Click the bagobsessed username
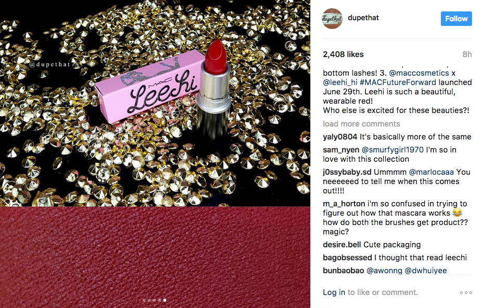Image resolution: width=484 pixels, height=308 pixels. 347,258
